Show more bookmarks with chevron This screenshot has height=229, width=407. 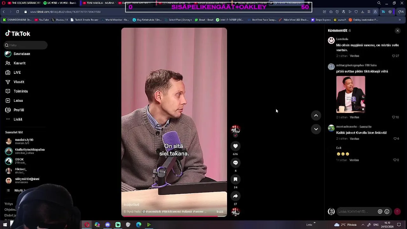(x=400, y=20)
